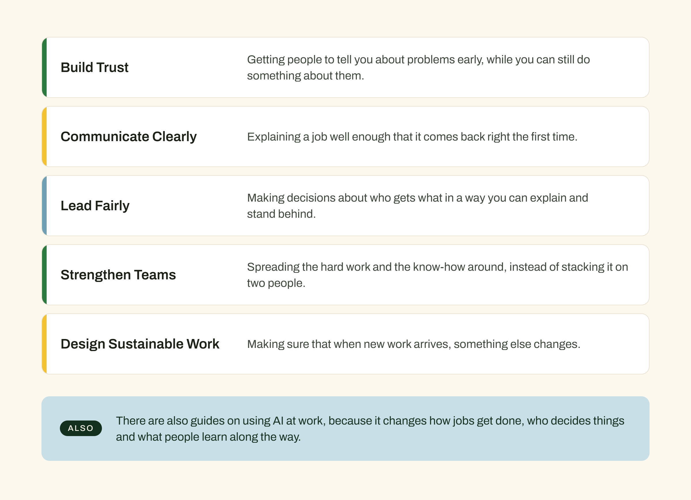
Task: Click text about spreading the hard work around
Action: click(438, 275)
